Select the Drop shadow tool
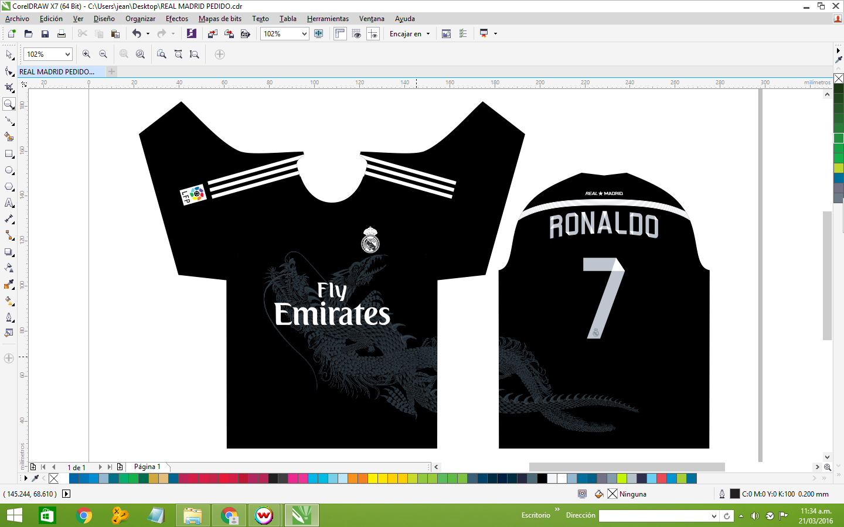 9,252
